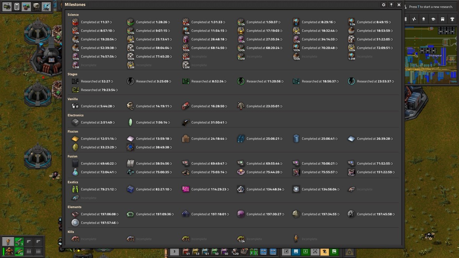Click clock icon beside time 1:28:26
This screenshot has height=258, width=459.
click(x=169, y=22)
